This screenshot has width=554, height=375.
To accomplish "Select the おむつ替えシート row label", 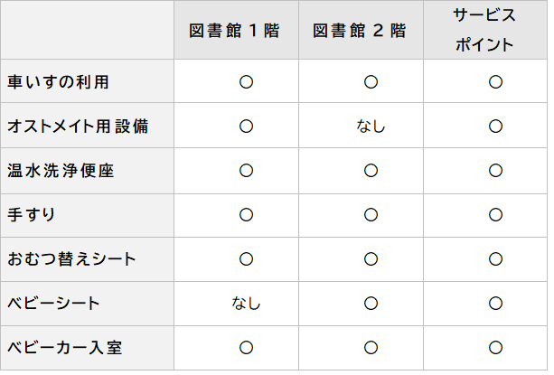I will point(70,259).
